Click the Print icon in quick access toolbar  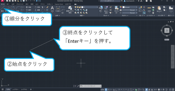(24, 1)
